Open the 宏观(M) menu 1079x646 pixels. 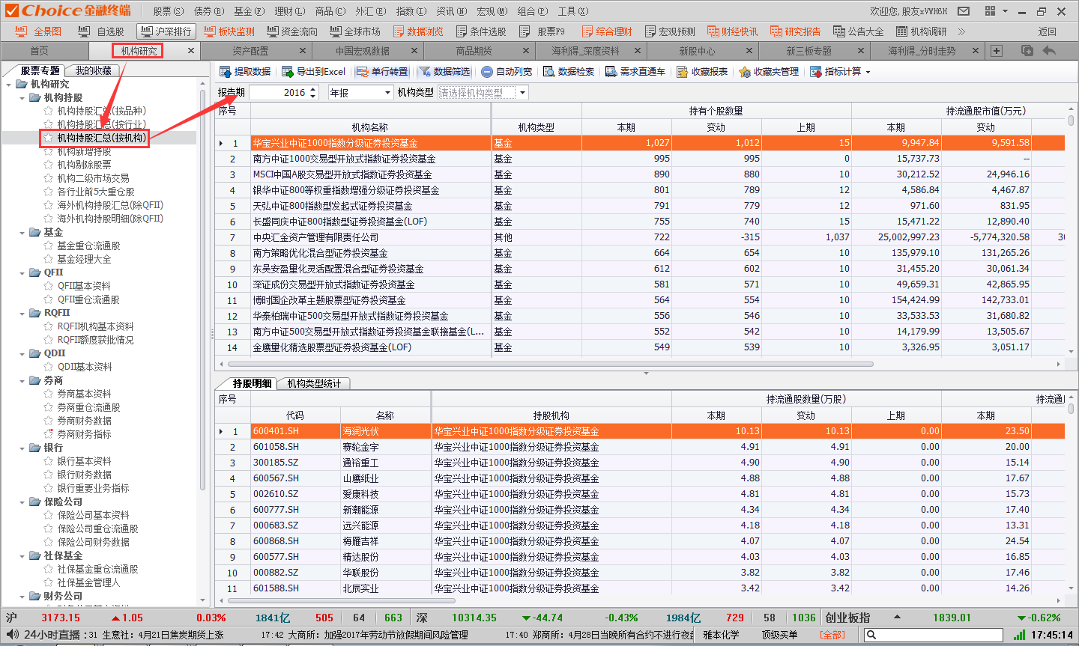pyautogui.click(x=492, y=11)
